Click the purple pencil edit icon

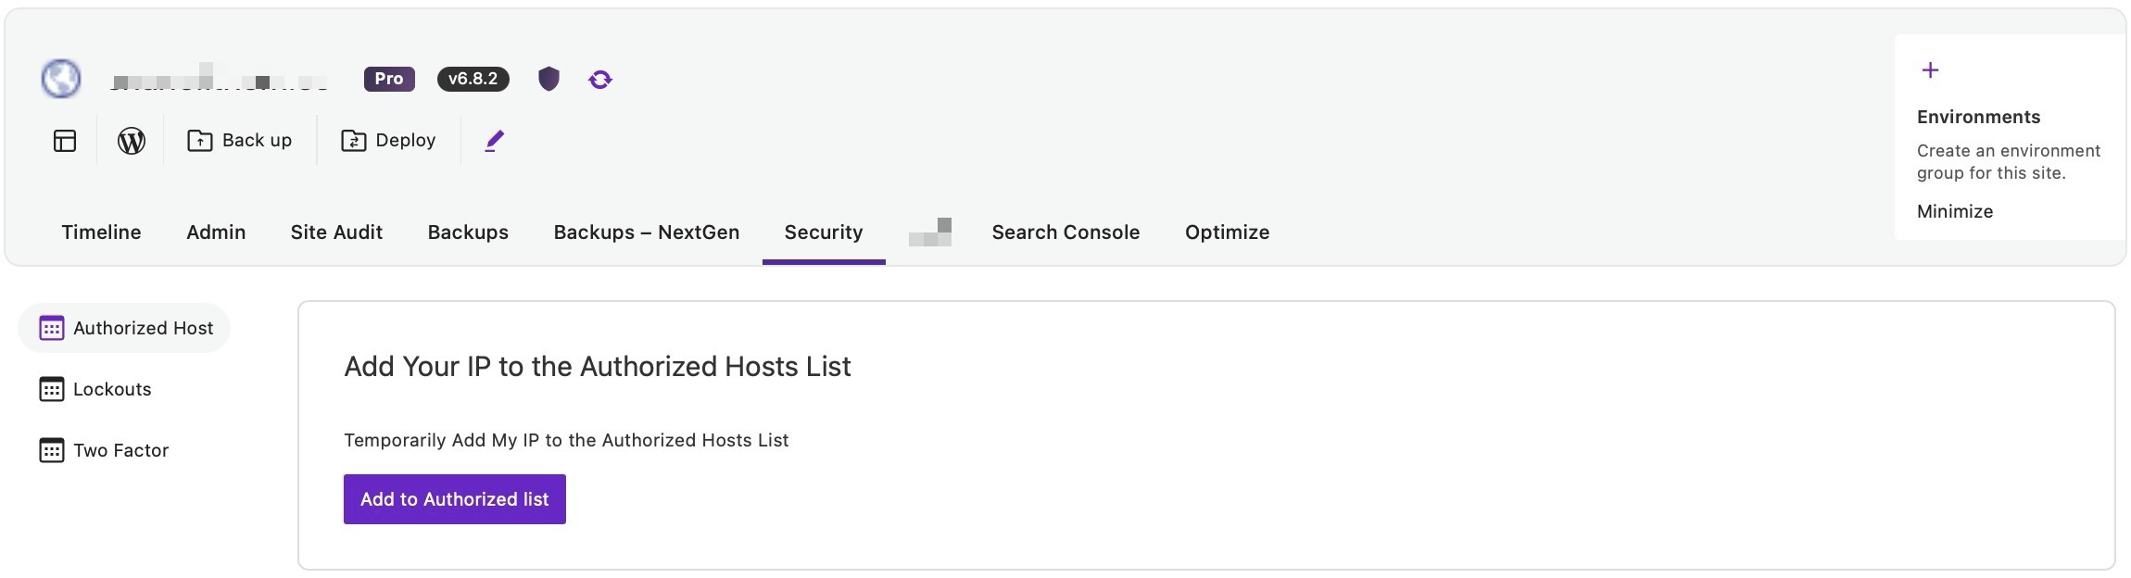495,141
